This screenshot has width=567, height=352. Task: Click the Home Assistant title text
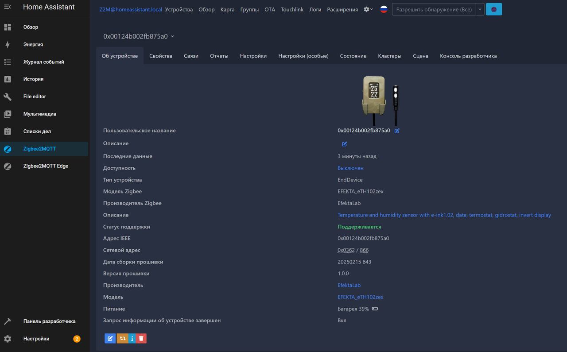[x=49, y=7]
